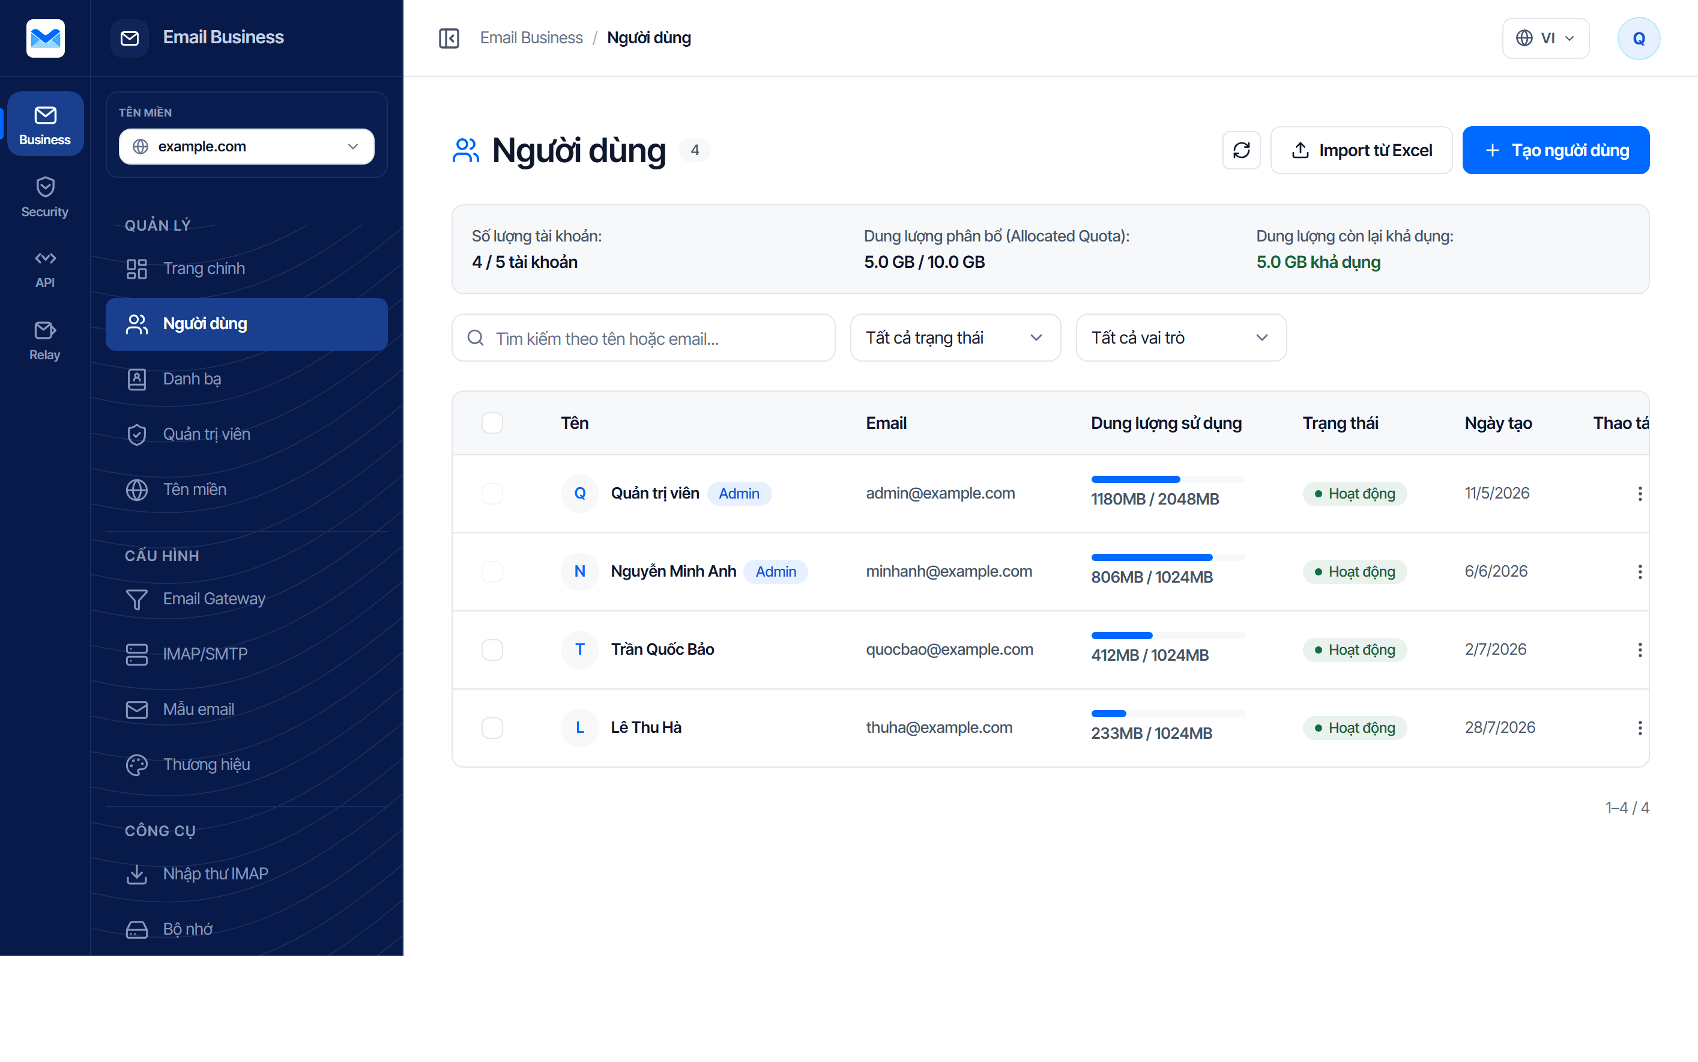
Task: Click minhanh@example.com email cell
Action: 949,572
